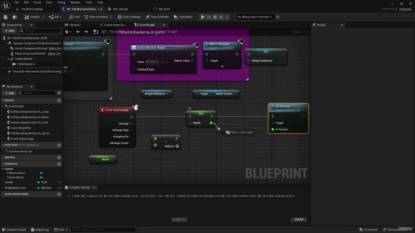The width and height of the screenshot is (415, 233).
Task: Open My Blueprint settings gear
Action: (59, 93)
